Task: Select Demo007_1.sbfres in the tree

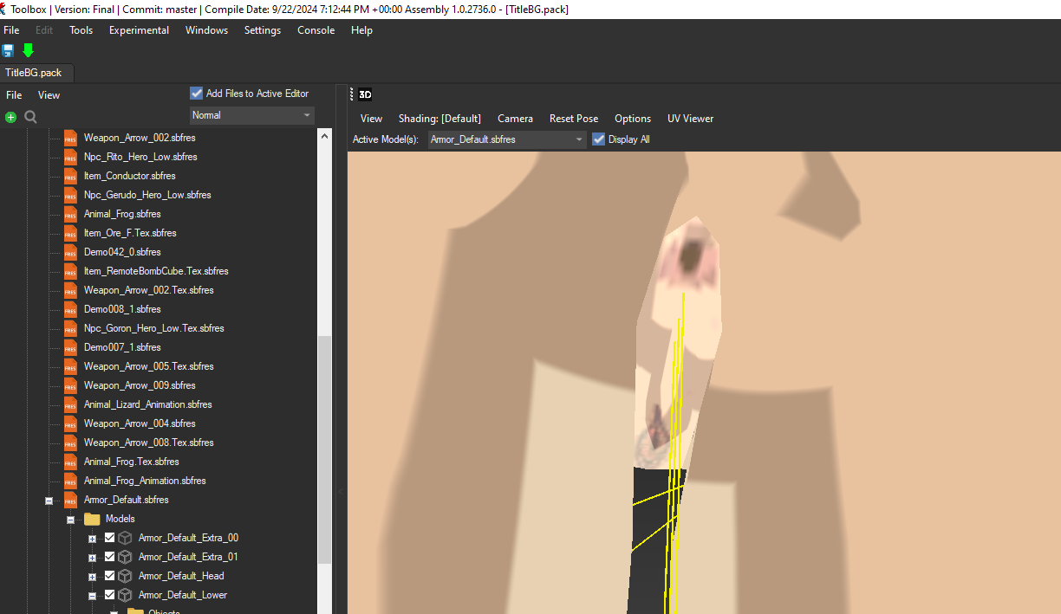Action: [x=122, y=347]
